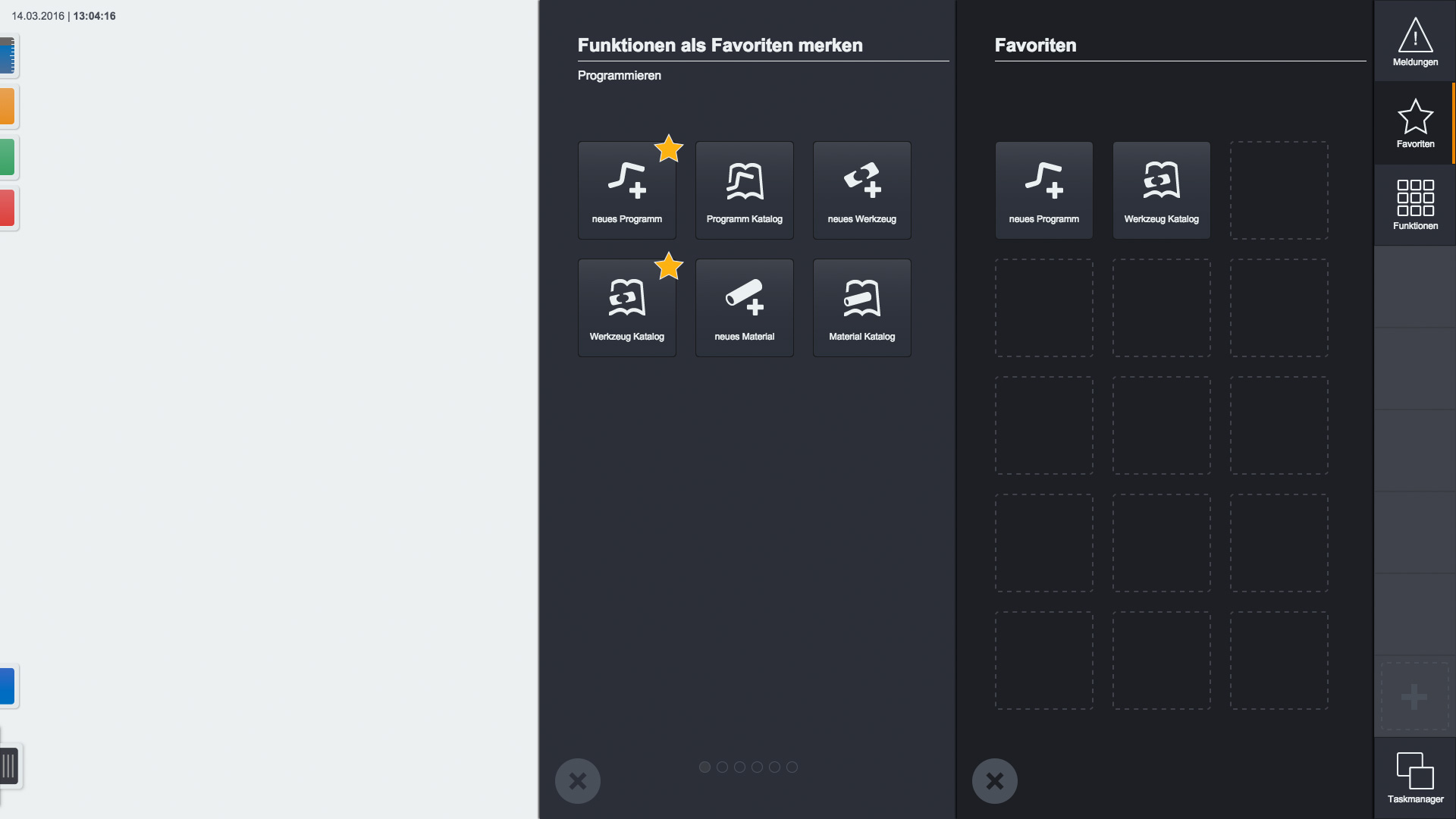
Task: Switch to the Favoriten sidebar tab
Action: coord(1415,123)
